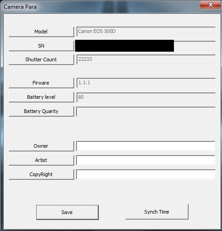Screen dimensions: 222x231
Task: Synchronize camera time with Synch Time
Action: (157, 212)
